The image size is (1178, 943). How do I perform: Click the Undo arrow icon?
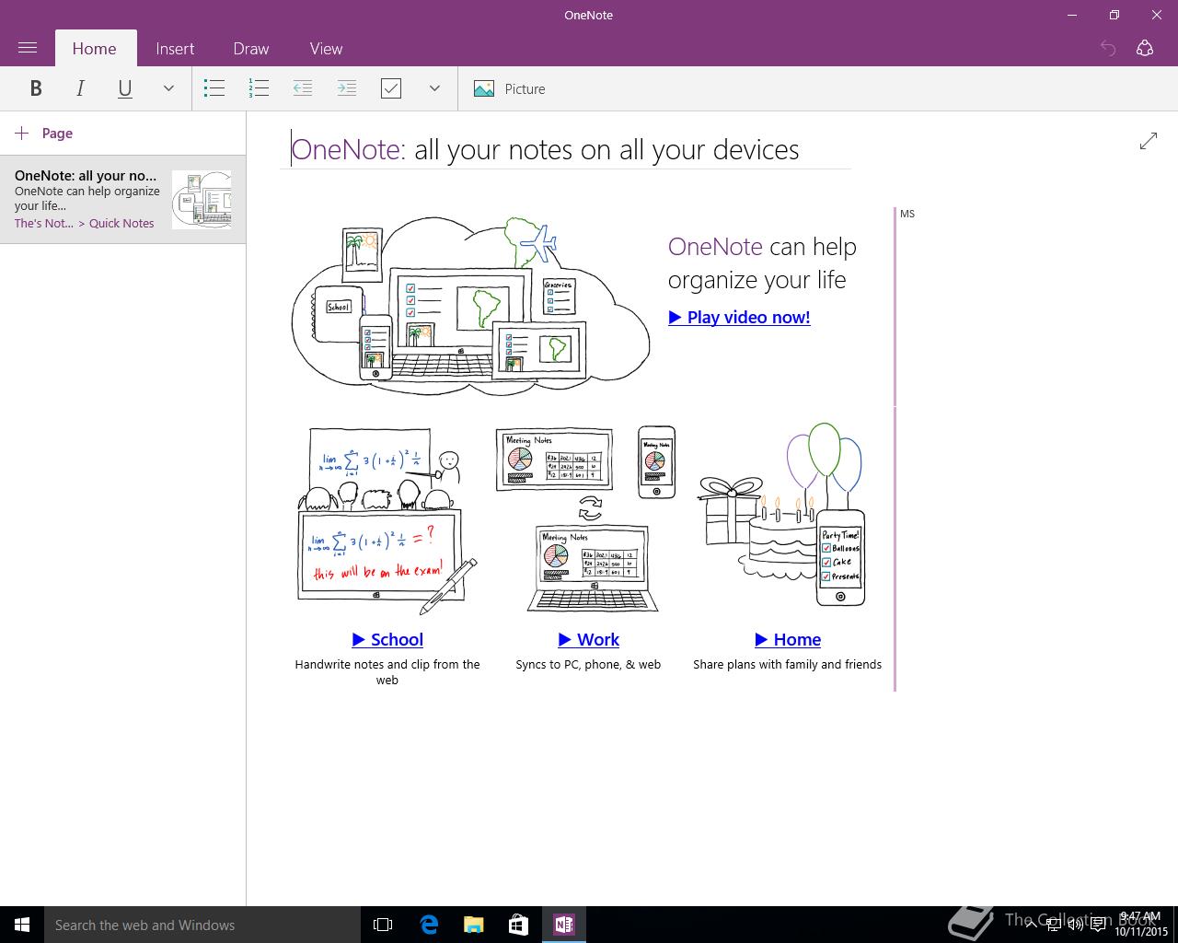click(x=1108, y=48)
